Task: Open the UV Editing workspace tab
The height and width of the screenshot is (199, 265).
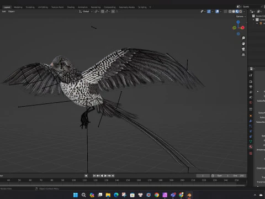Action: pyautogui.click(x=43, y=7)
